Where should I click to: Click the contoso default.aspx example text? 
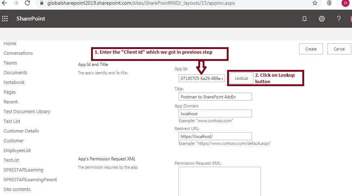(225, 143)
